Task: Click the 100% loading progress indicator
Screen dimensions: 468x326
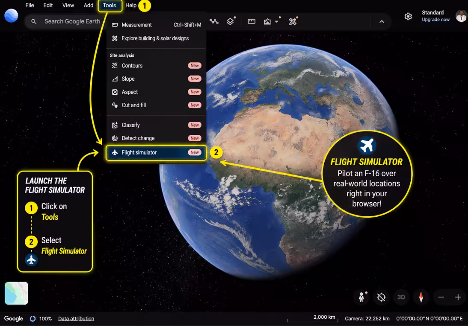Action: click(x=41, y=319)
